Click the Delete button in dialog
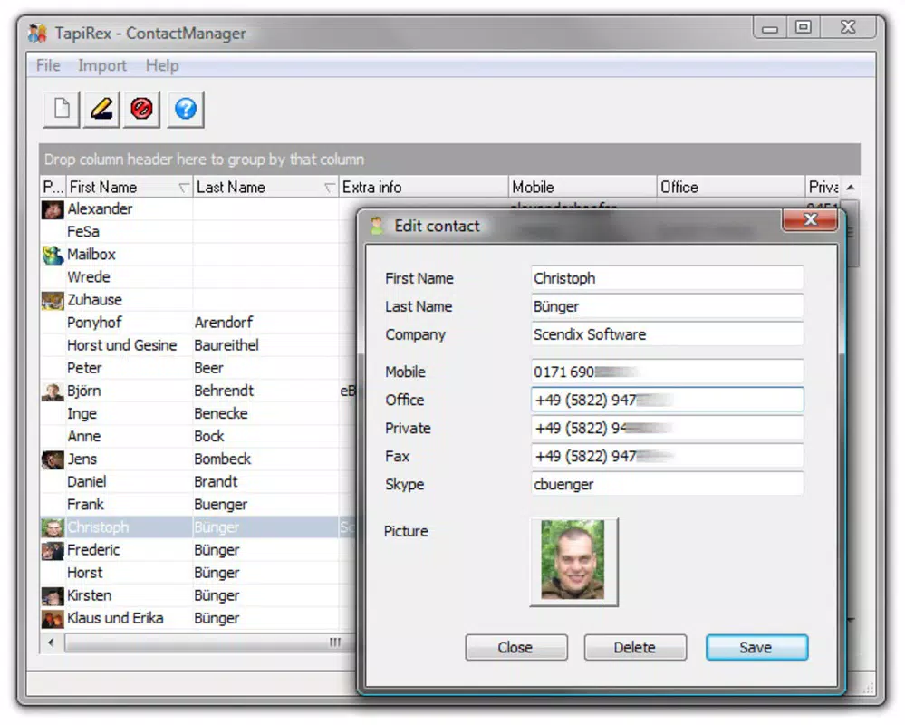Image resolution: width=905 pixels, height=725 pixels. pos(635,648)
